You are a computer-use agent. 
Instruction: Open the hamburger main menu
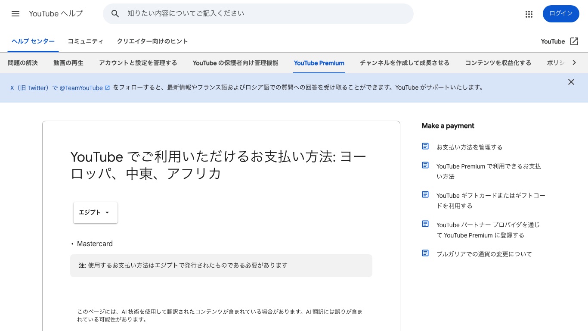pyautogui.click(x=15, y=14)
